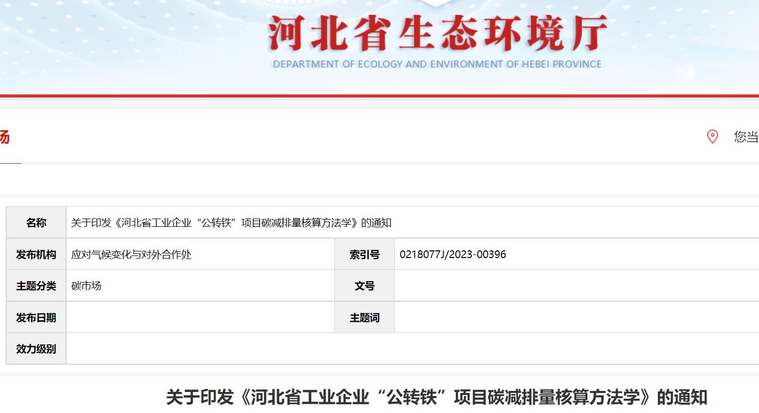Click the 文号 label cell
Viewport: 759px width, 413px height.
pyautogui.click(x=365, y=286)
